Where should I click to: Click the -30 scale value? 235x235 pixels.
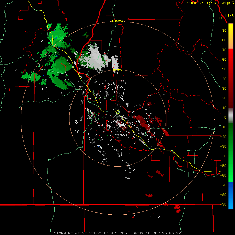223,146
